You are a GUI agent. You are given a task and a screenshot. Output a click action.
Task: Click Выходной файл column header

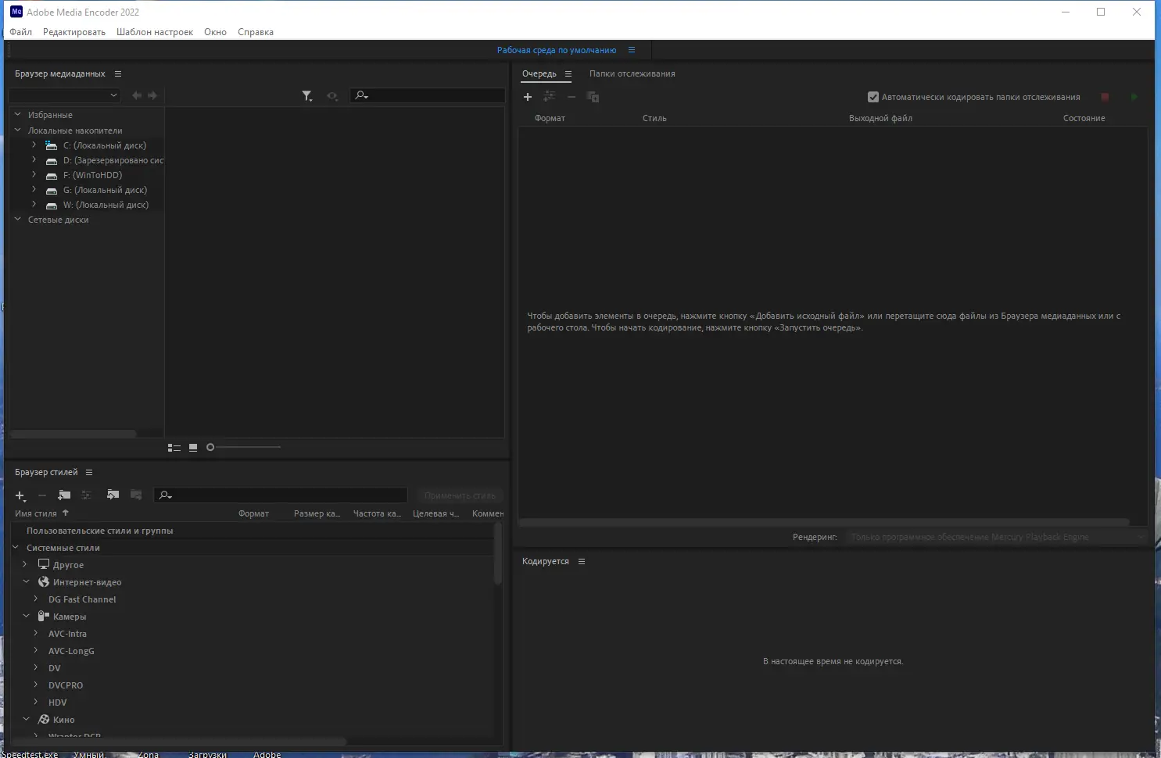coord(880,118)
